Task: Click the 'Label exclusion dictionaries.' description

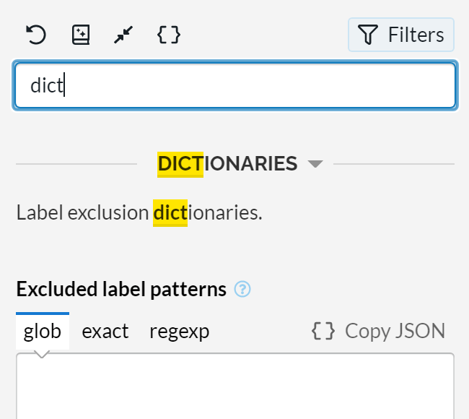Action: (x=139, y=212)
